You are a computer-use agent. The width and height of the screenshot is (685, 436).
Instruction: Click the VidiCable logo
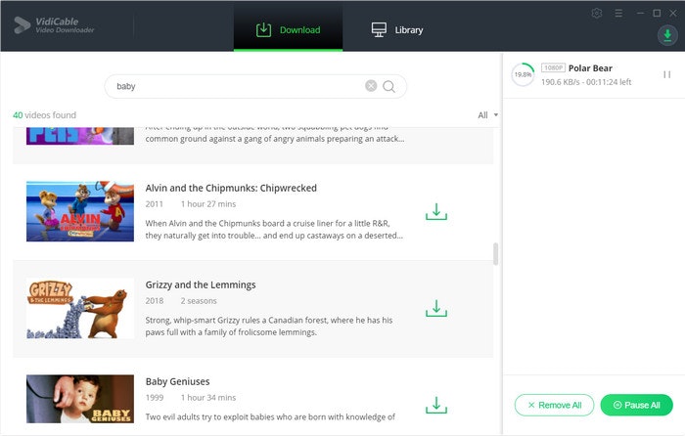[53, 25]
